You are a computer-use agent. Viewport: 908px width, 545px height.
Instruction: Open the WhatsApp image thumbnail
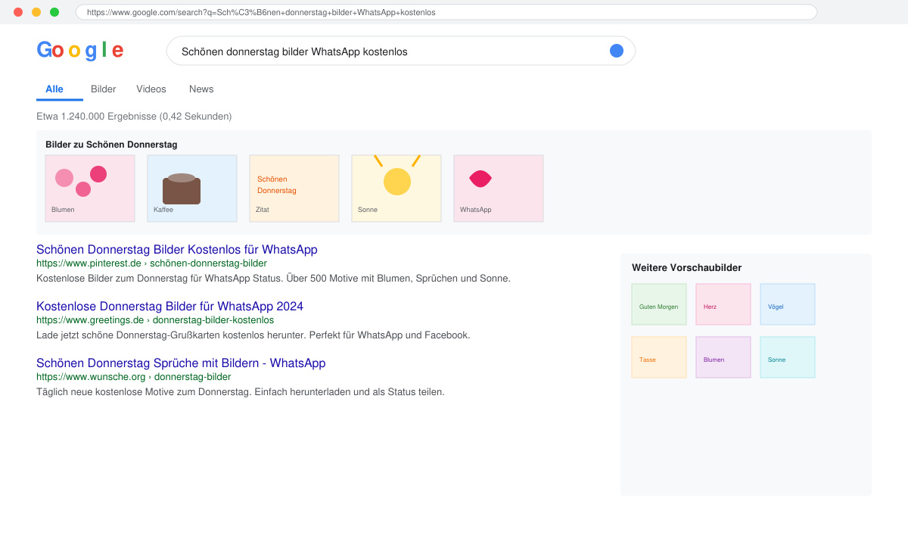click(499, 188)
